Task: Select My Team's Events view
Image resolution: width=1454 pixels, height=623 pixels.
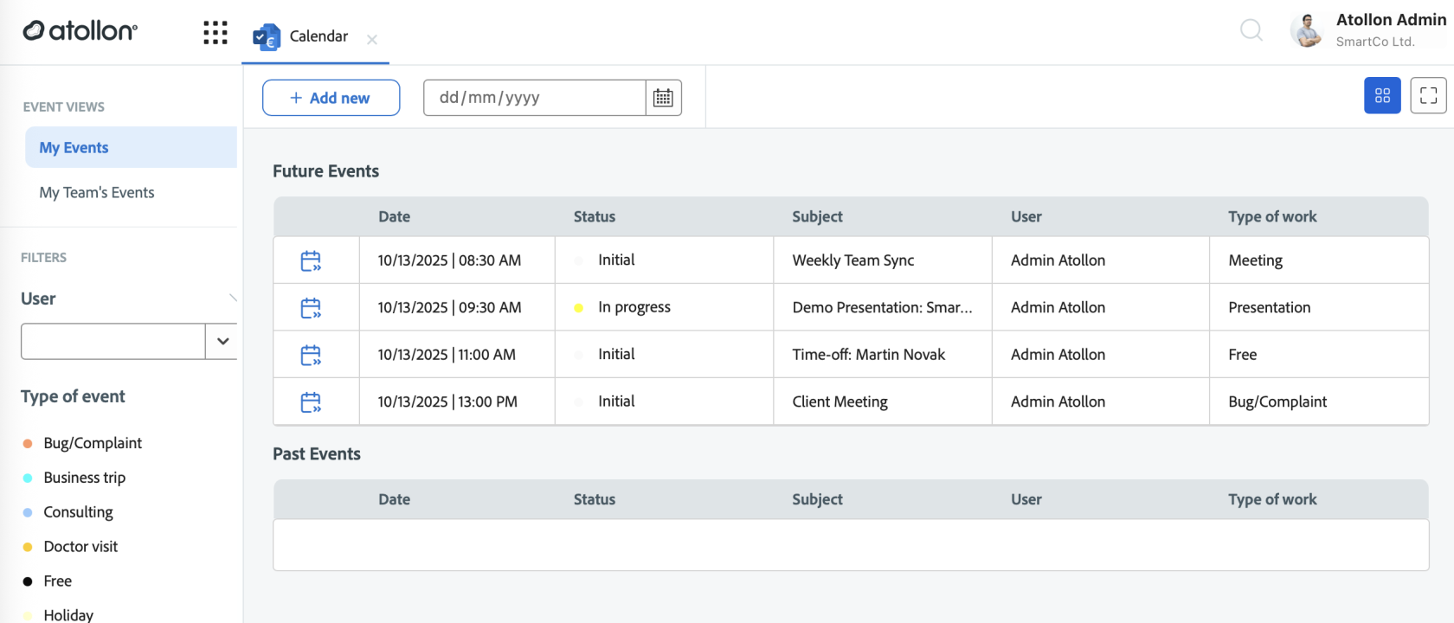Action: point(97,193)
